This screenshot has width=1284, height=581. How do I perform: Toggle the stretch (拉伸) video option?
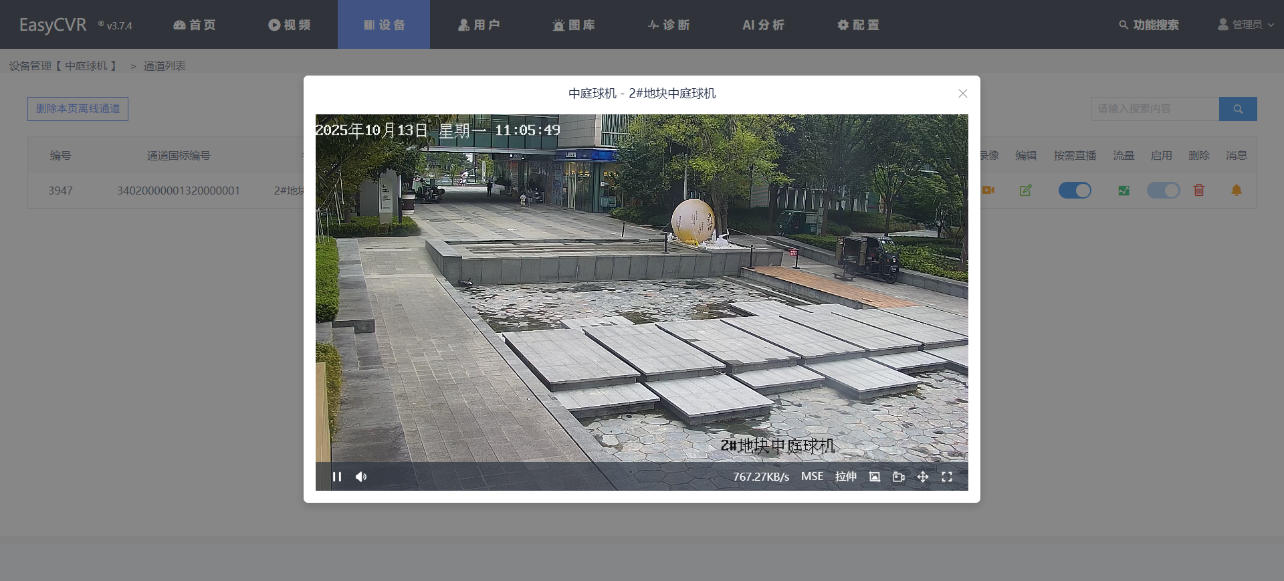tap(845, 477)
